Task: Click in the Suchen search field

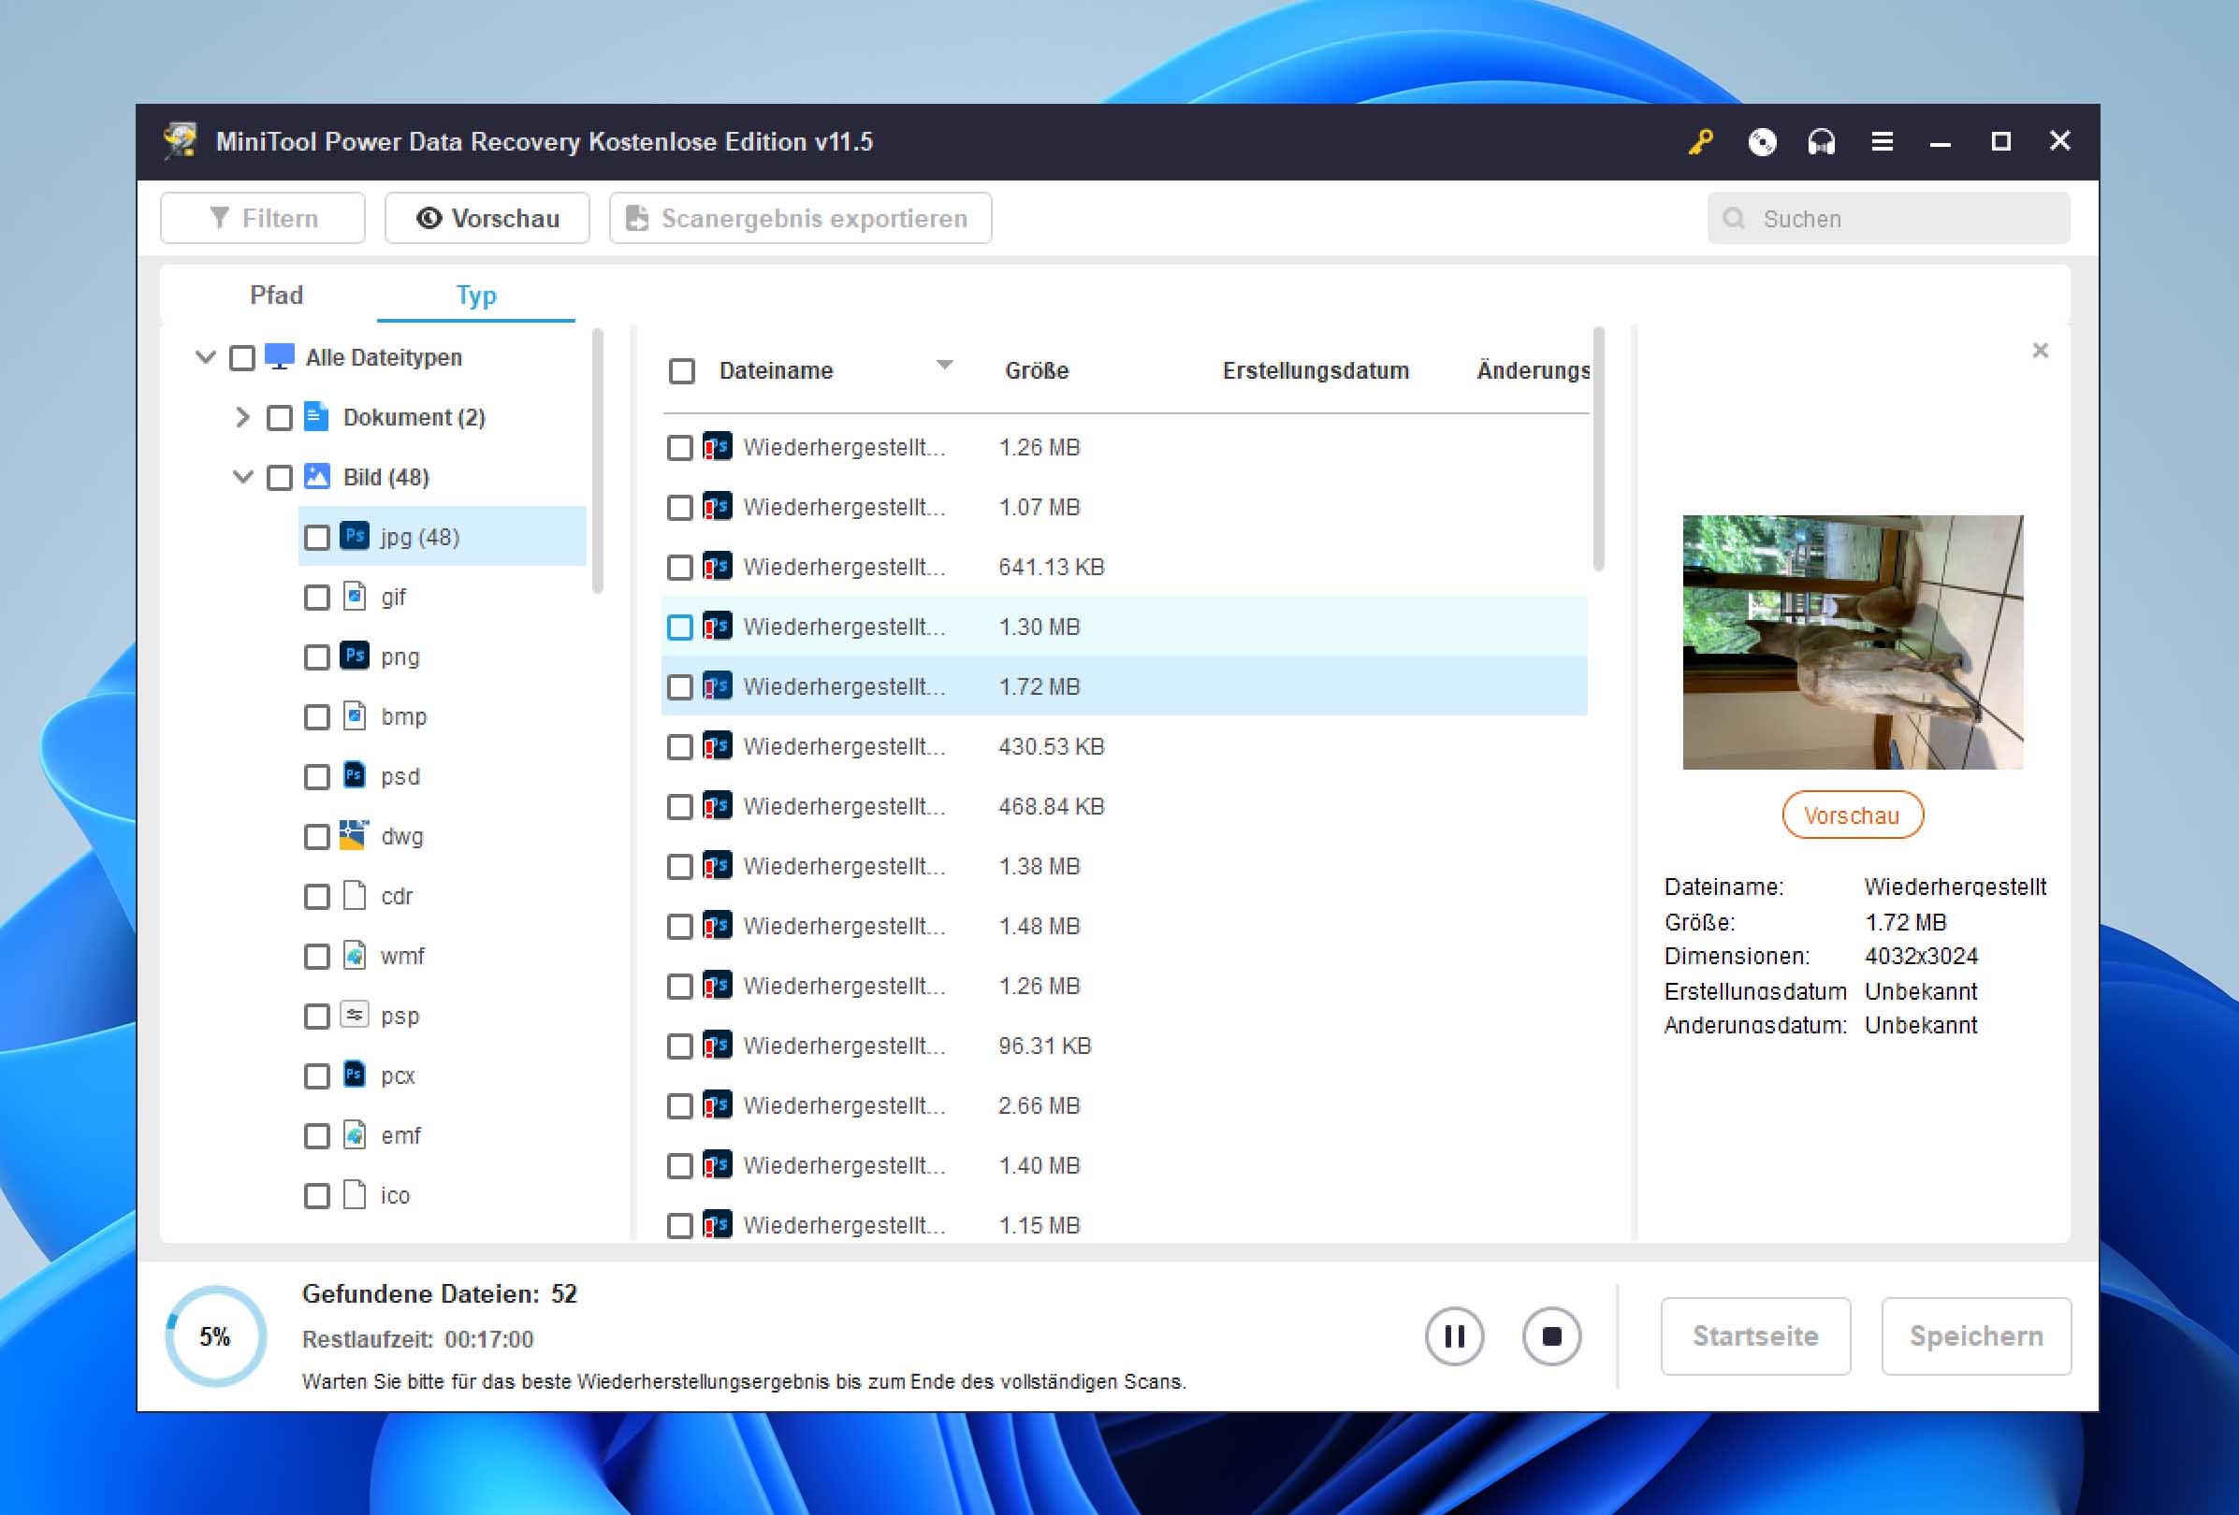Action: [1888, 219]
